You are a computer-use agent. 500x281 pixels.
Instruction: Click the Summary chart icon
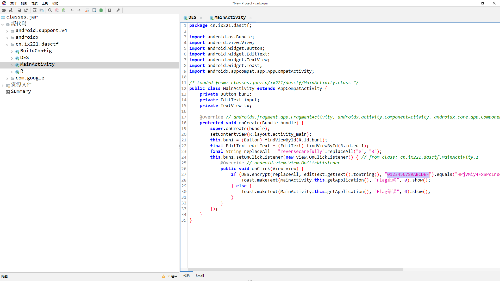tap(8, 92)
